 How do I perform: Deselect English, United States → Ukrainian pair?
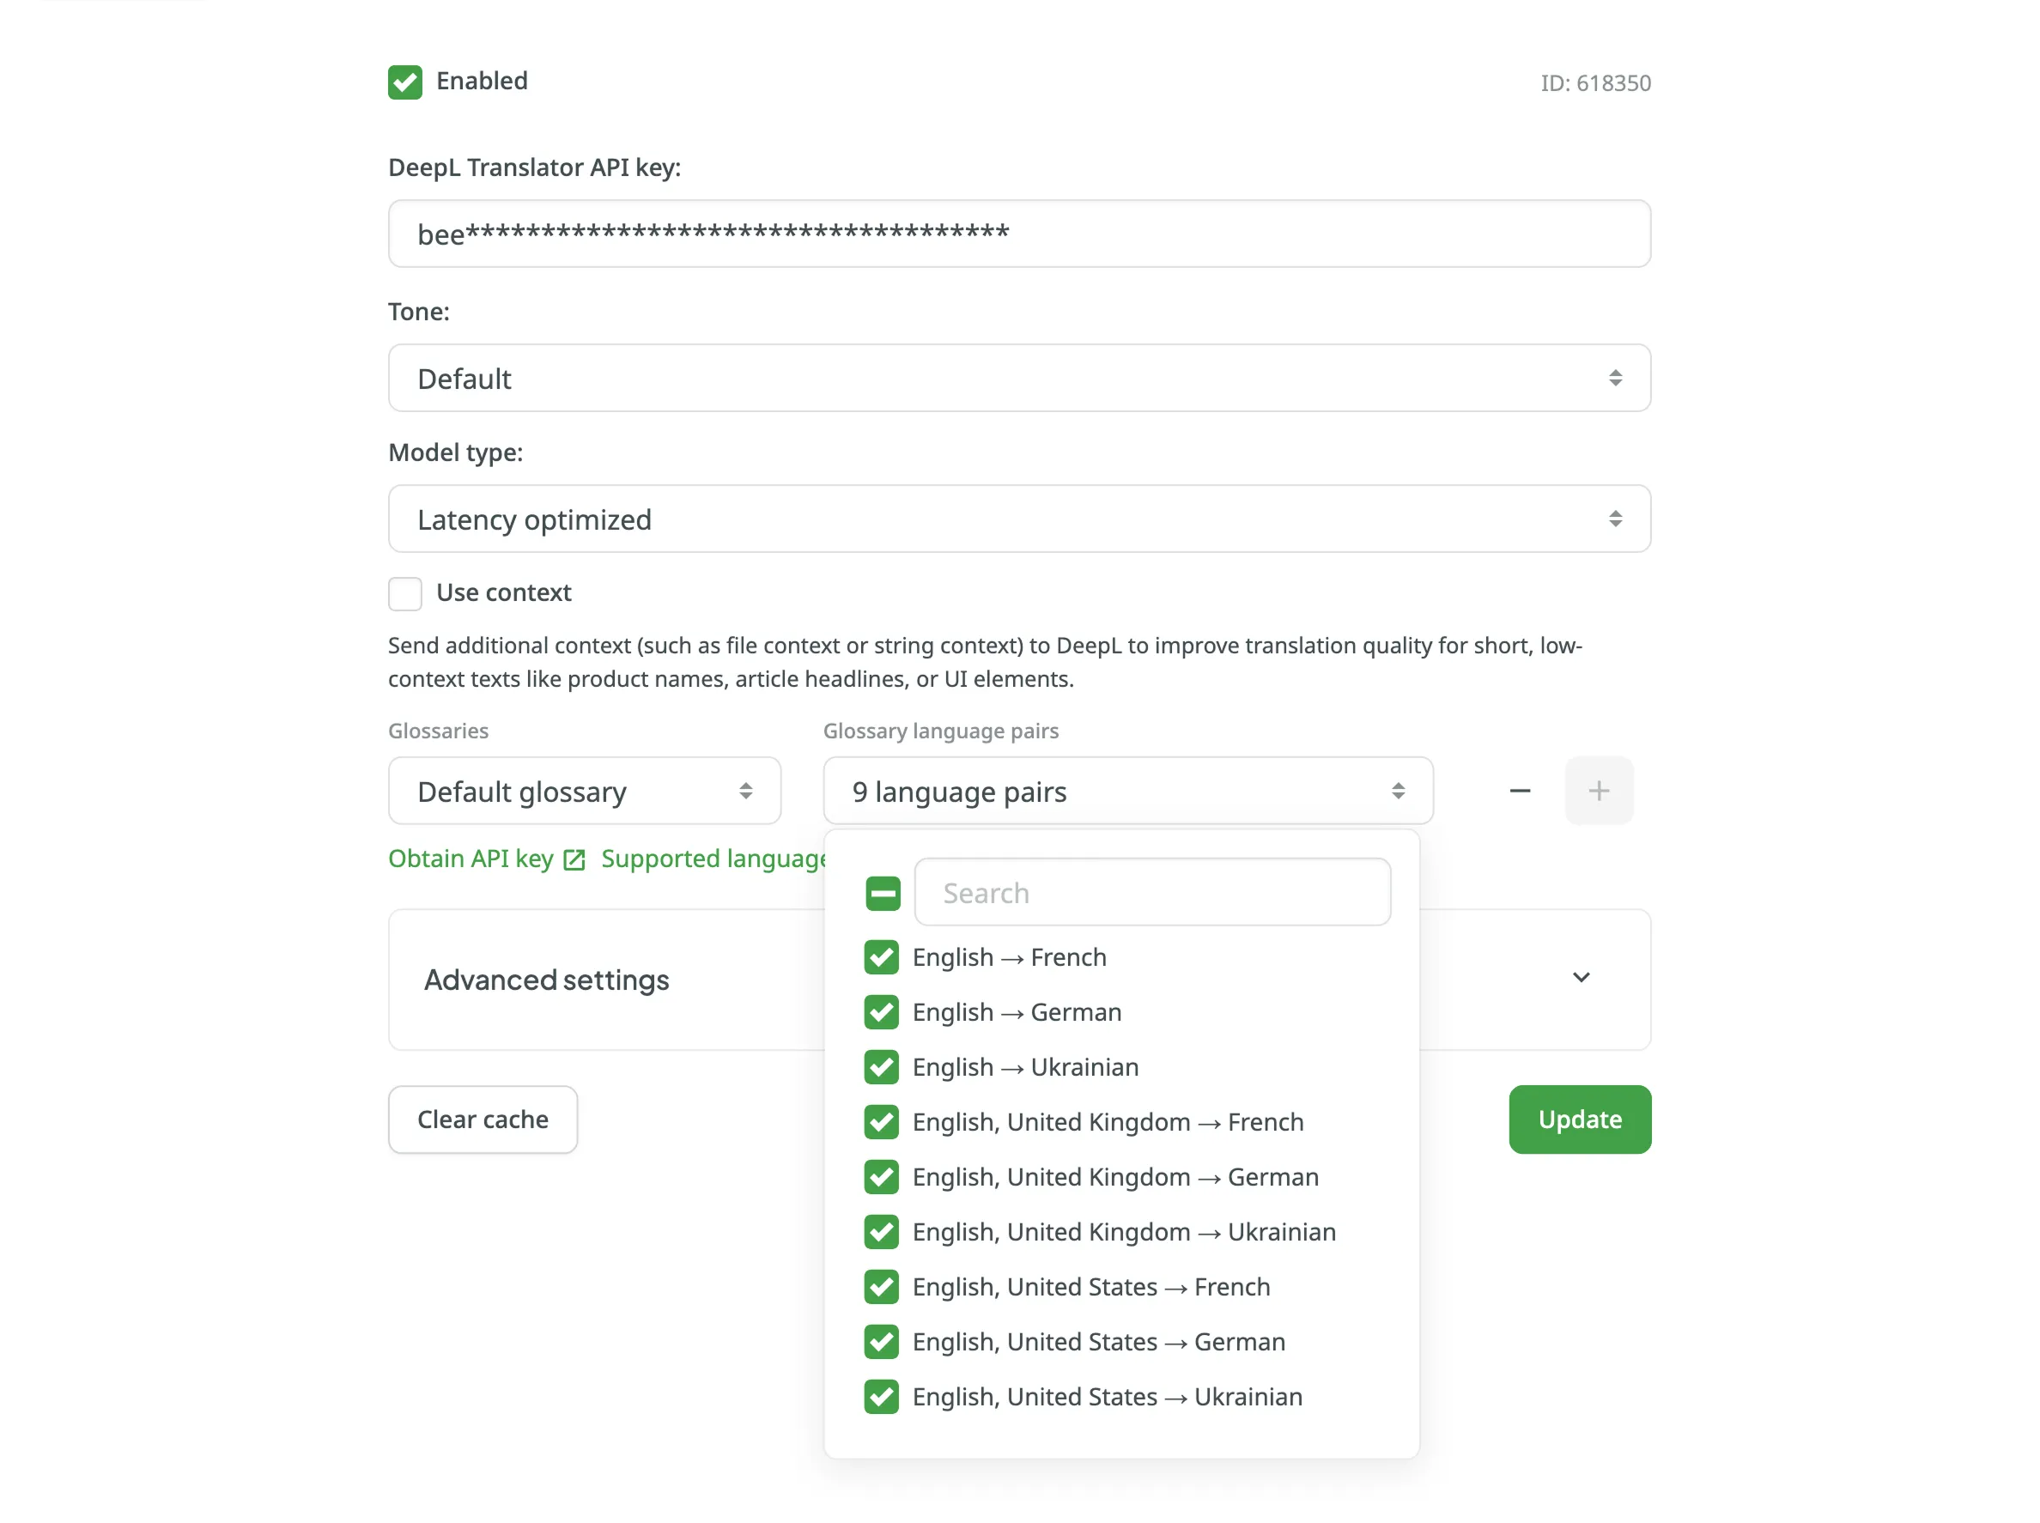point(881,1397)
